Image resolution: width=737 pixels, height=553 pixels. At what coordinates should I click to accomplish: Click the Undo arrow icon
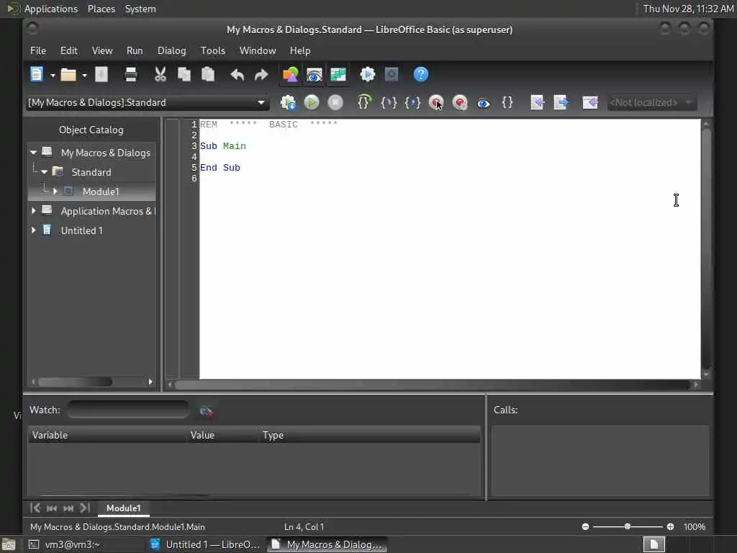tap(238, 74)
